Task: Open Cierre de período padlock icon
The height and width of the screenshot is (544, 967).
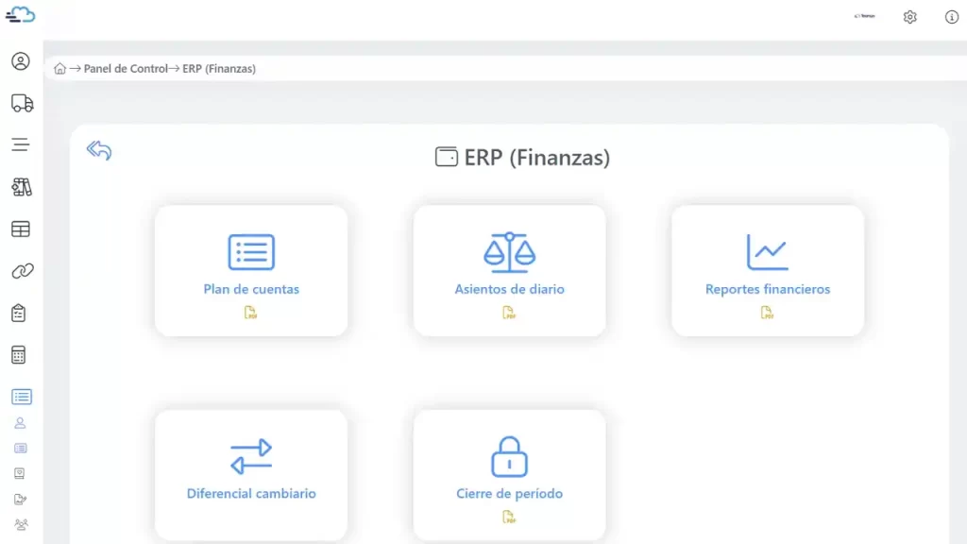Action: pyautogui.click(x=508, y=454)
